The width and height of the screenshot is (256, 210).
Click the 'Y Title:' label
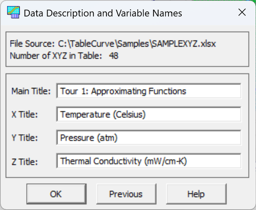(25, 138)
